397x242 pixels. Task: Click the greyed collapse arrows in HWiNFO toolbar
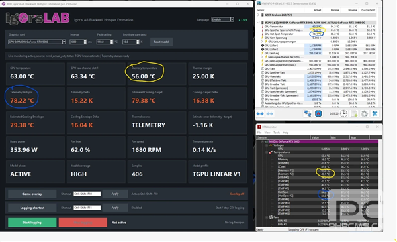270,114
